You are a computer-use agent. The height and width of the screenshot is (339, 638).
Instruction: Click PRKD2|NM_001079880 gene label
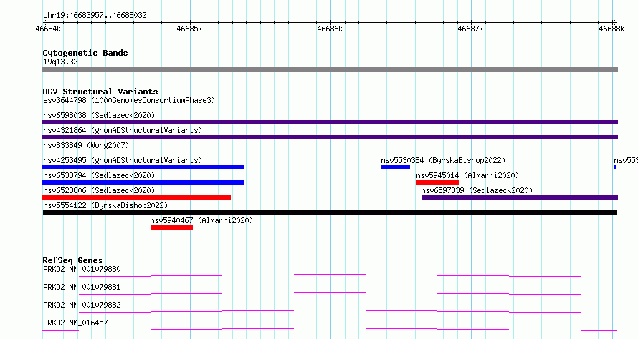[x=82, y=269]
